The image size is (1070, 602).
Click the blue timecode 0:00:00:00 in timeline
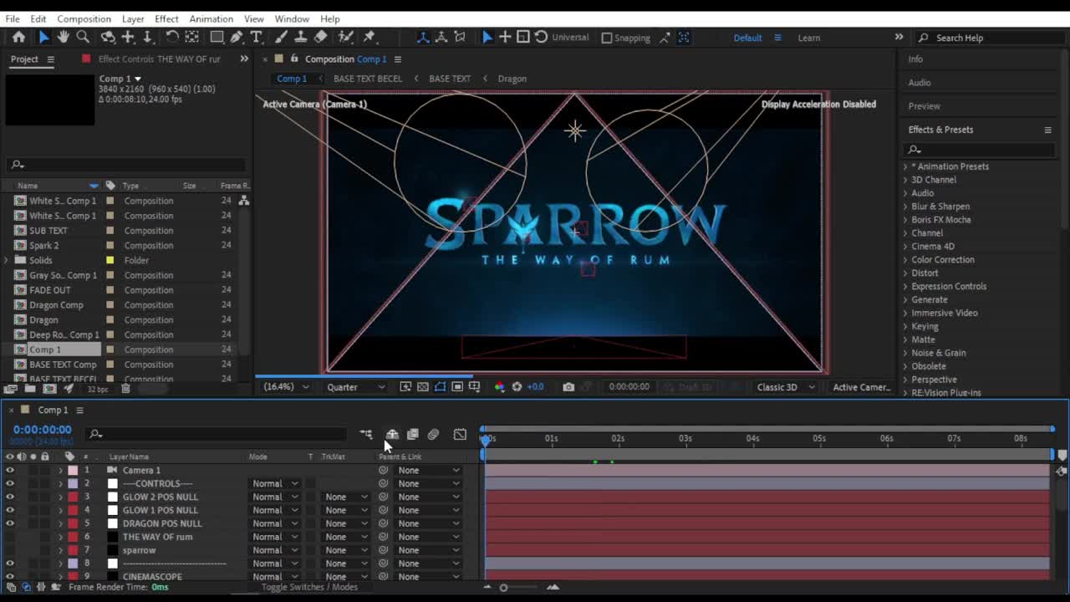click(42, 430)
